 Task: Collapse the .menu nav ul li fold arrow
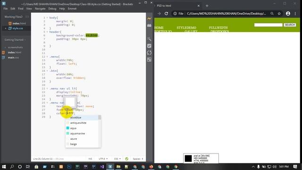(x=47, y=88)
